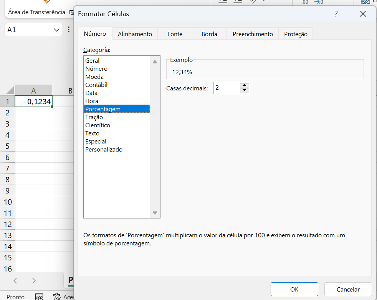Screen dimensions: 377x300
Task: Switch to the Preenchimento tab
Action: [x=253, y=34]
